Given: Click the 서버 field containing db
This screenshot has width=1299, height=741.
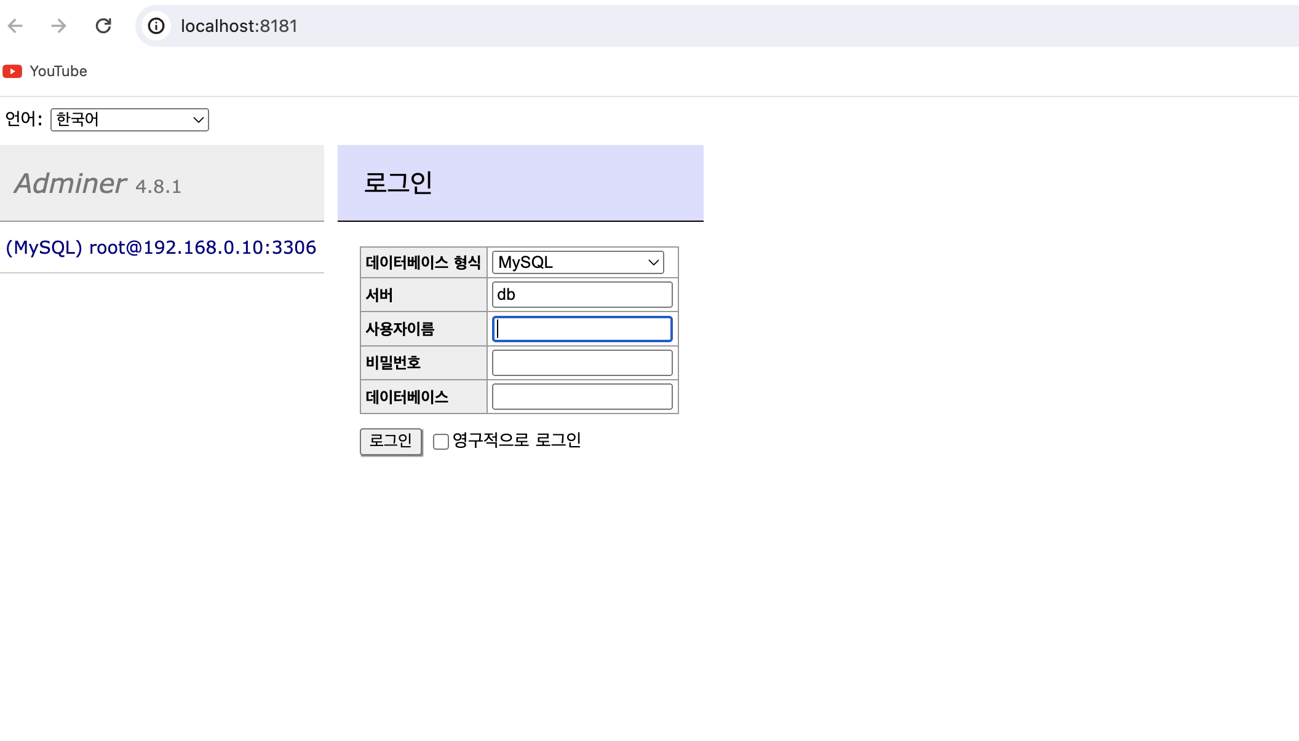Looking at the screenshot, I should (582, 295).
